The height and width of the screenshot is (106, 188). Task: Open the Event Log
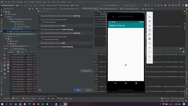pyautogui.click(x=165, y=98)
